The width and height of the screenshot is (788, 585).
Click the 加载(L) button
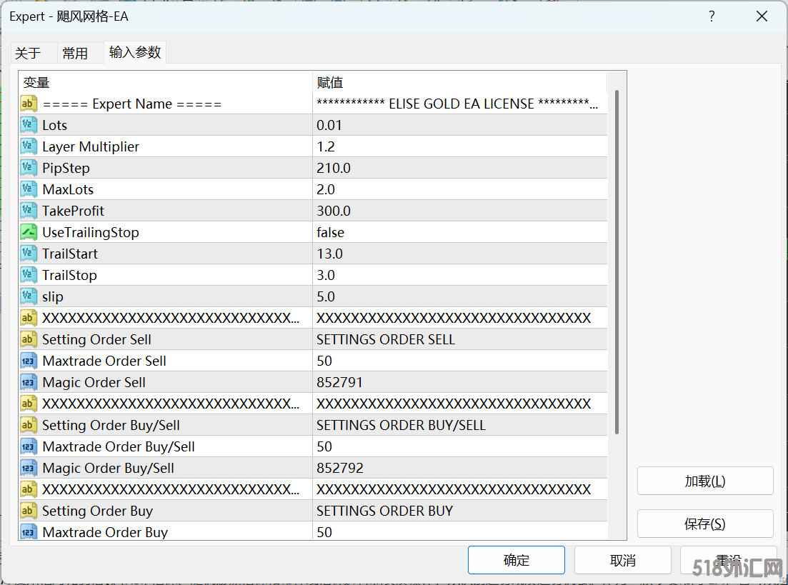tap(704, 481)
